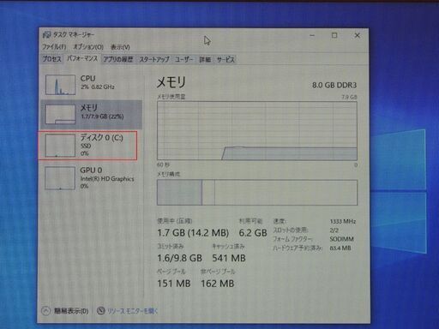Click the 83.4 MB hardware reserved value
The image size is (439, 329).
coord(340,248)
